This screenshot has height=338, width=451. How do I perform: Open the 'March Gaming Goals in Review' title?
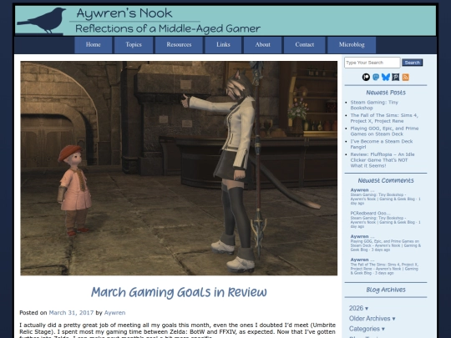click(x=179, y=292)
